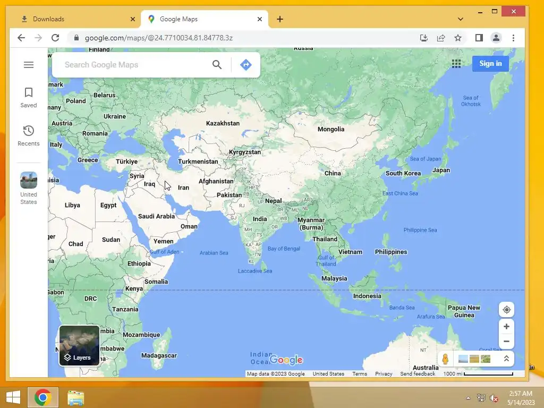This screenshot has width=544, height=408.
Task: Open the Chrome profile avatar
Action: (496, 38)
